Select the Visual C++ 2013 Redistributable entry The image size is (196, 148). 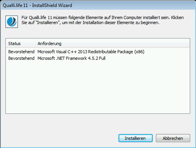pos(91,52)
